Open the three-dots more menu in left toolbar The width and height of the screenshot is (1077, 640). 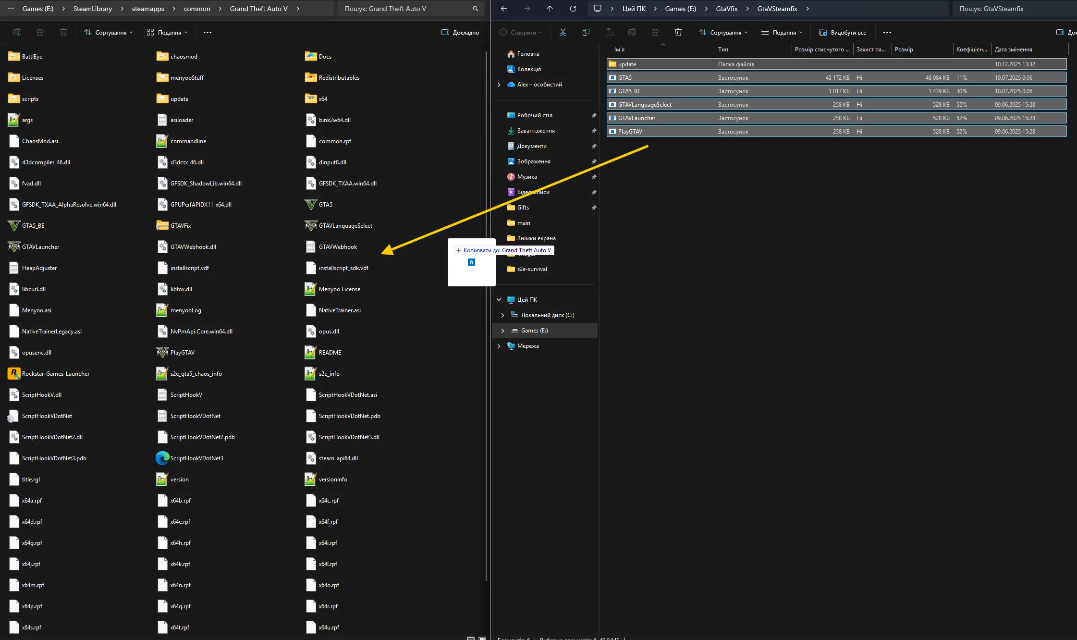208,32
